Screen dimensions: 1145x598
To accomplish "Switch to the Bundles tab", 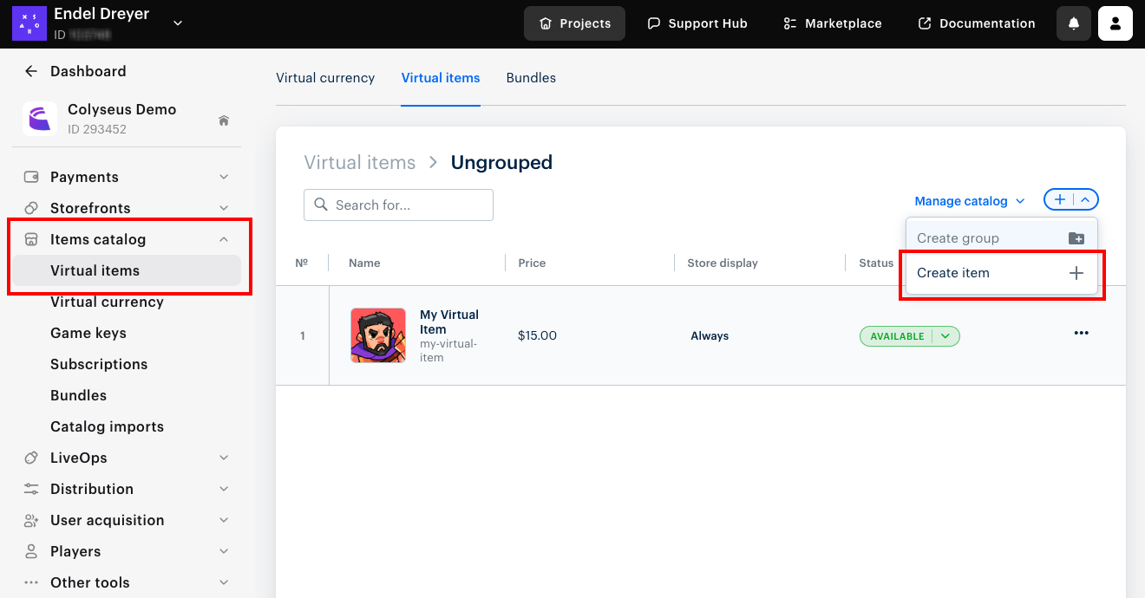I will [x=530, y=77].
